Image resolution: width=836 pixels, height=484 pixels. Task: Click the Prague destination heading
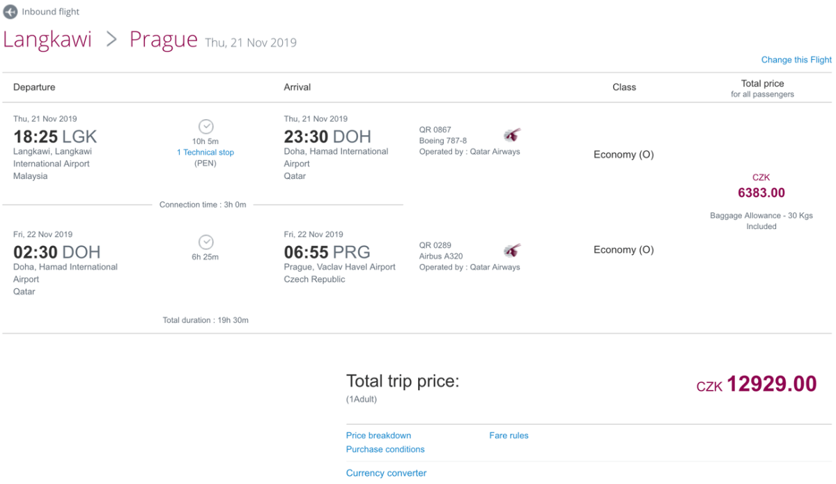(x=164, y=40)
